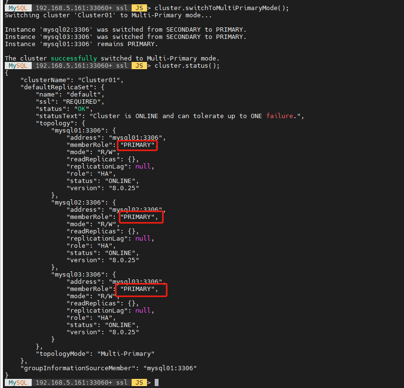This screenshot has width=404, height=388.
Task: Click the "address": "mysql01:3306" line
Action: click(116, 138)
